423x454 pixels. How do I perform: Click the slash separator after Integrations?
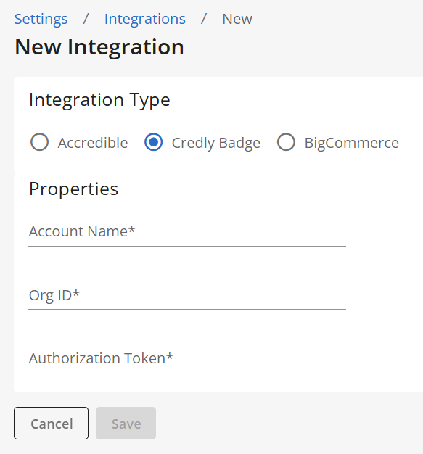[x=204, y=19]
